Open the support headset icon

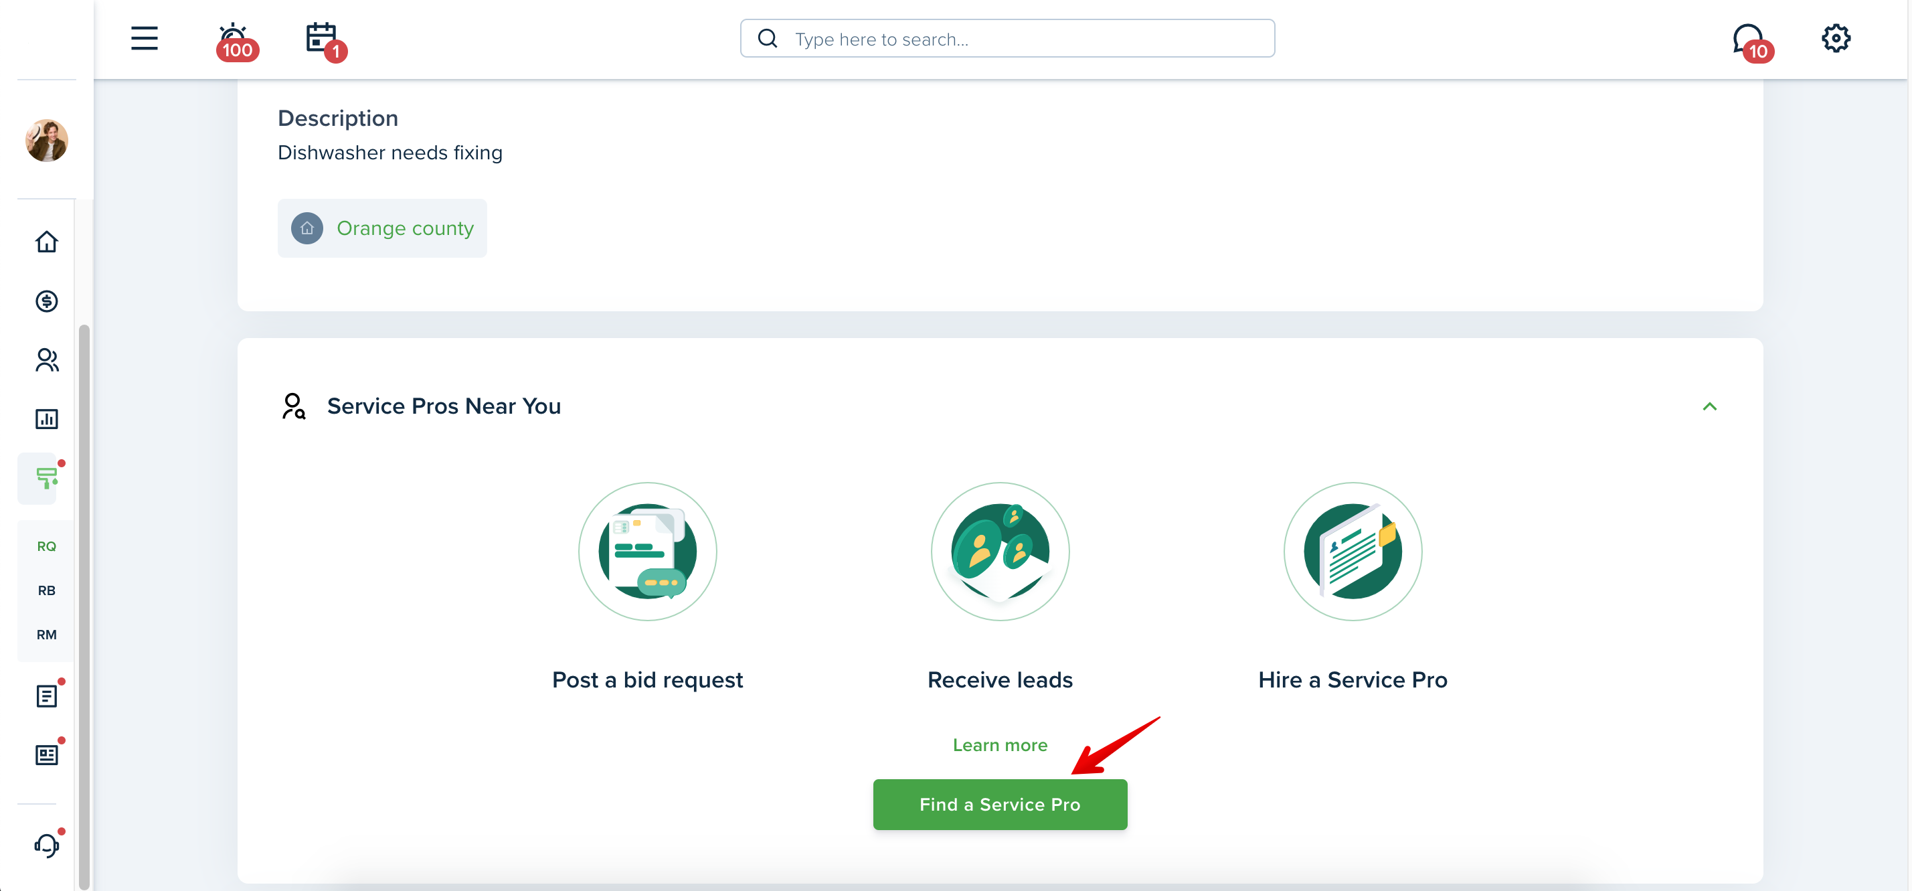click(x=47, y=845)
